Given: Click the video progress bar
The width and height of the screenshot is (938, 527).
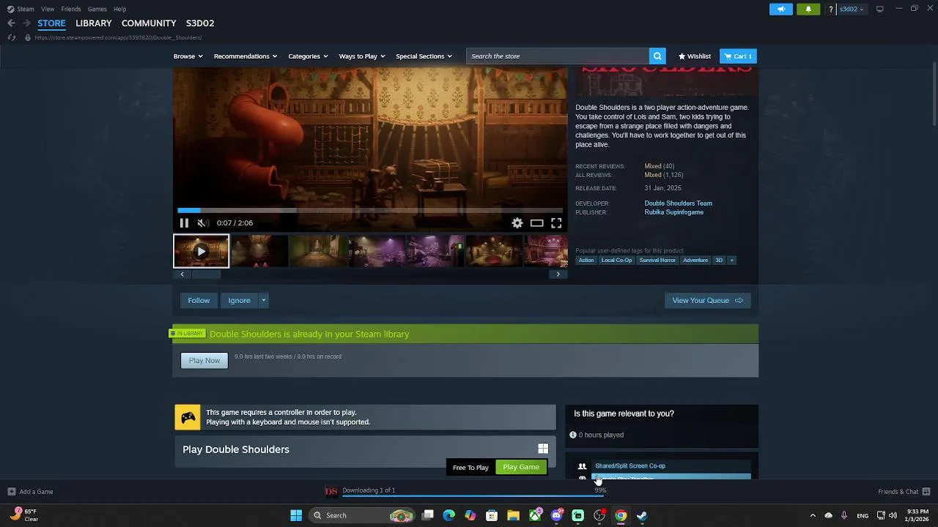Looking at the screenshot, I should pyautogui.click(x=370, y=210).
